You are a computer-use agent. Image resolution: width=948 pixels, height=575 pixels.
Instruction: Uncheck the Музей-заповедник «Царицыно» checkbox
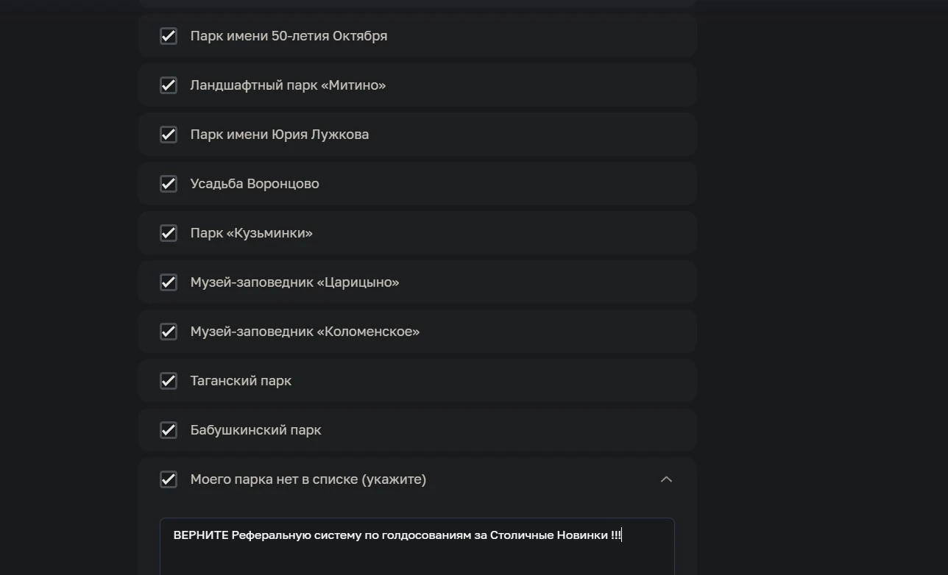tap(169, 282)
